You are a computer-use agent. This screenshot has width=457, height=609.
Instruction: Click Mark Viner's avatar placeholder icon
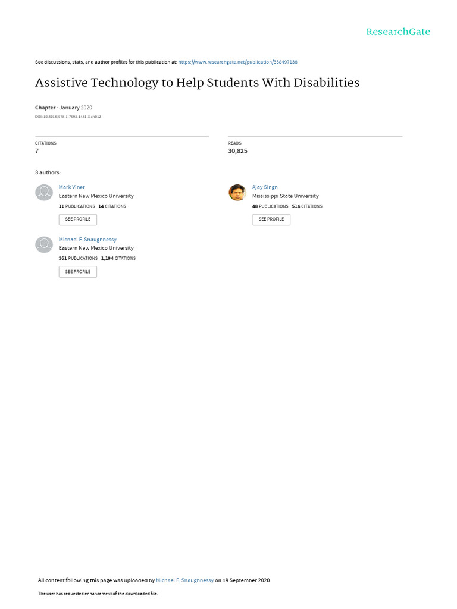pyautogui.click(x=44, y=193)
